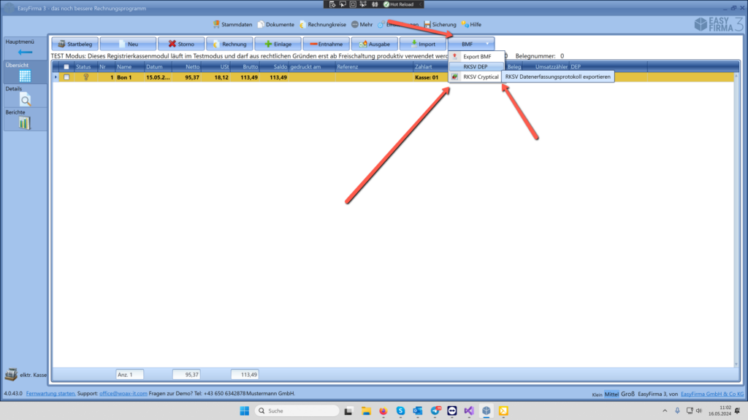Open the Details magnifier icon
The height and width of the screenshot is (420, 748).
click(25, 99)
